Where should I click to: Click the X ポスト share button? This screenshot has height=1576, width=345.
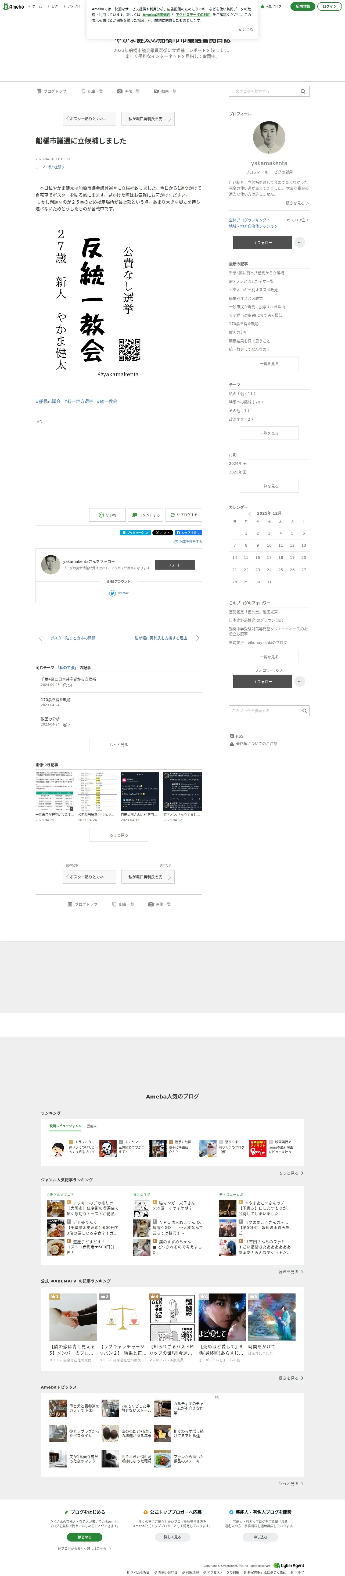pyautogui.click(x=163, y=533)
